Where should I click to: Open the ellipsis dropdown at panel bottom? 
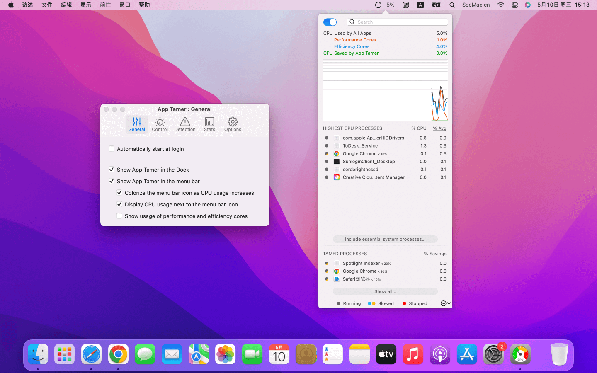pyautogui.click(x=445, y=303)
